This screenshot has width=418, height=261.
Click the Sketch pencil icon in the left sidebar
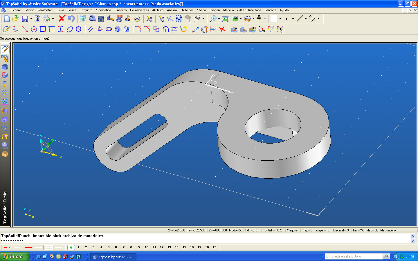pos(5,50)
